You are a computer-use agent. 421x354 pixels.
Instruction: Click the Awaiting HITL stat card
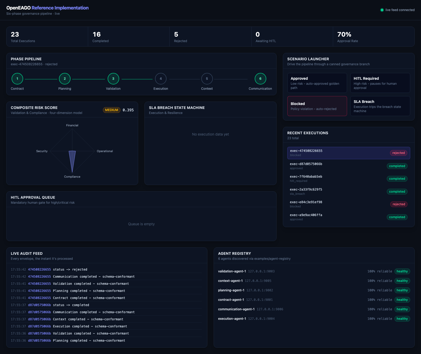(x=292, y=37)
